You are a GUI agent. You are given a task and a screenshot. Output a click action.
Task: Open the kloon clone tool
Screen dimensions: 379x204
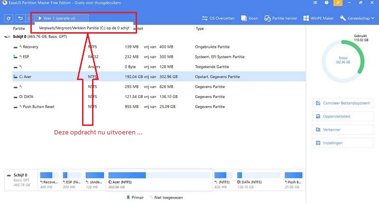[250, 18]
